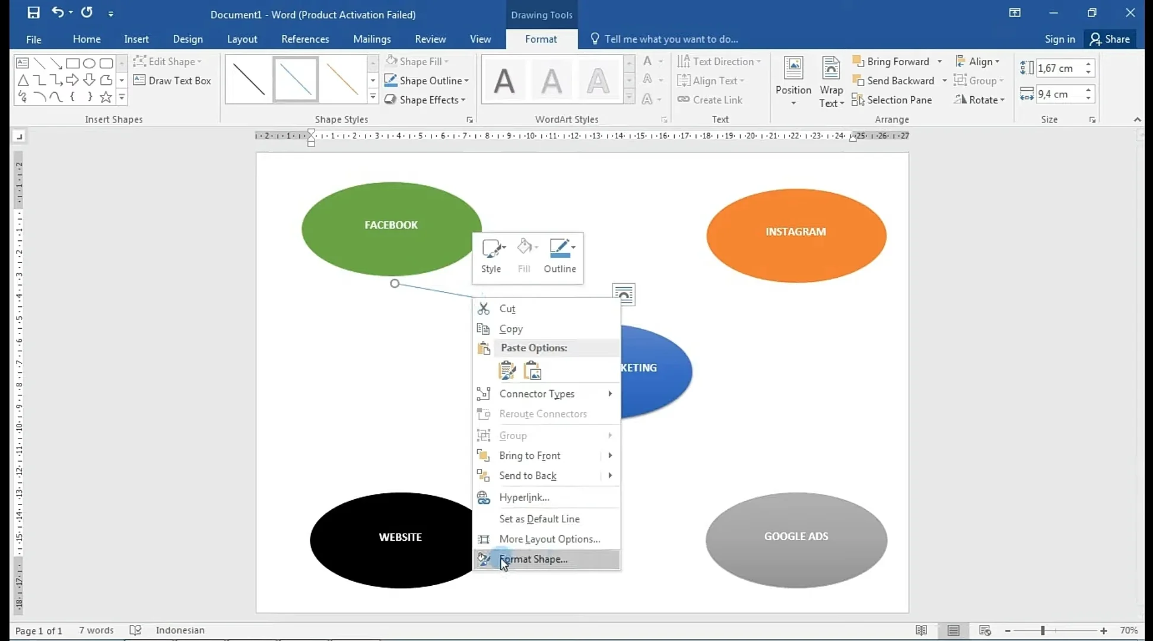1153x641 pixels.
Task: Open the Rotate dropdown
Action: [x=979, y=100]
